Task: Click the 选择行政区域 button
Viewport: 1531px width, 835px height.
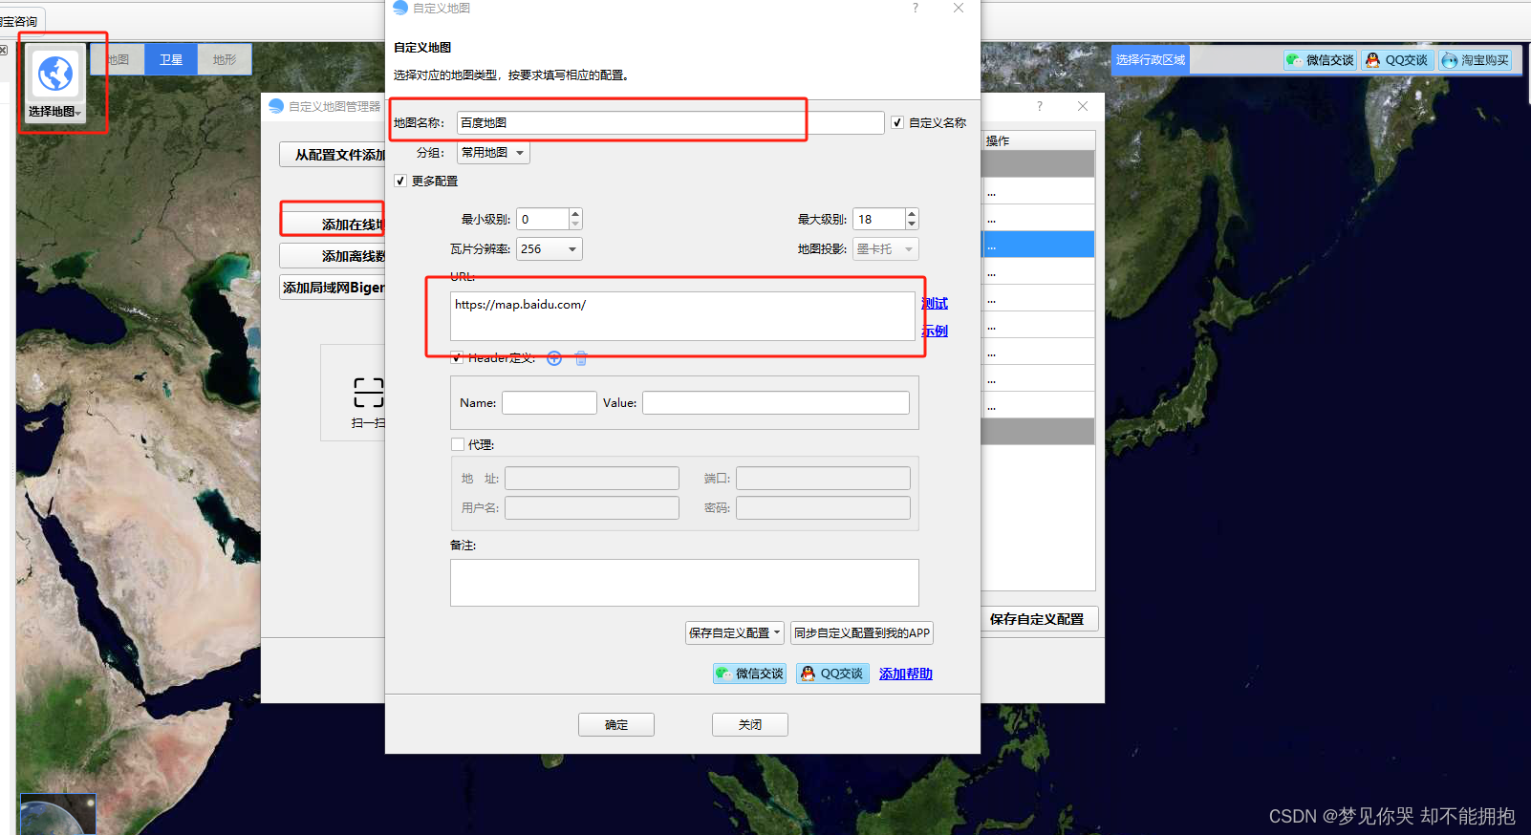Action: pos(1151,59)
